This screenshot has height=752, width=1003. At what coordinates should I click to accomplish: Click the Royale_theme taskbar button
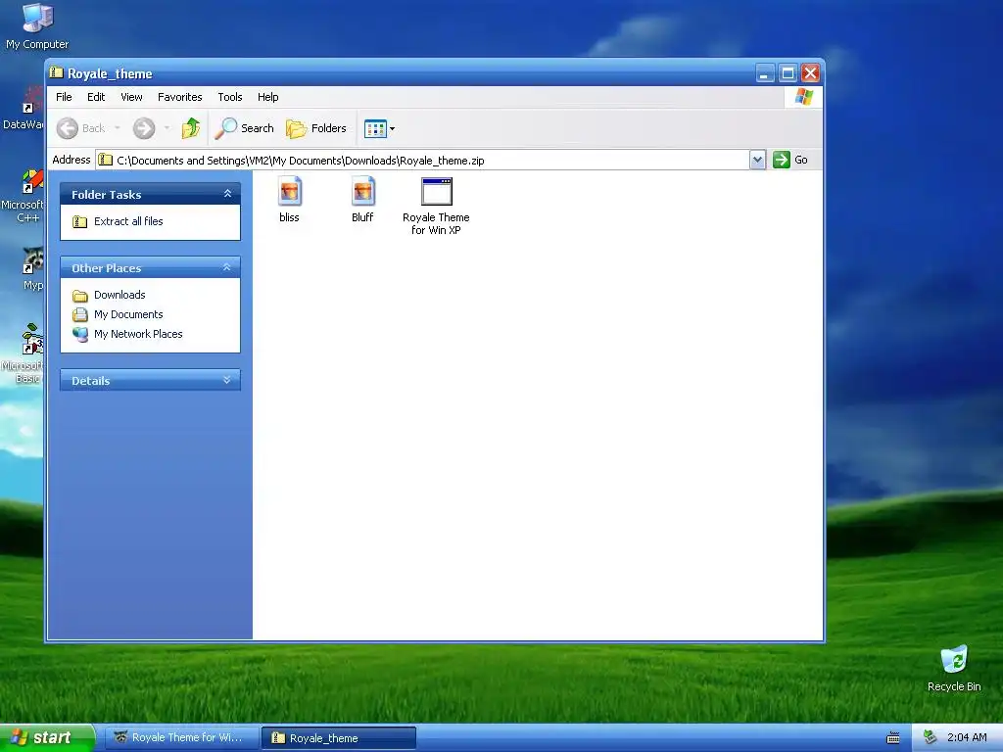[339, 738]
